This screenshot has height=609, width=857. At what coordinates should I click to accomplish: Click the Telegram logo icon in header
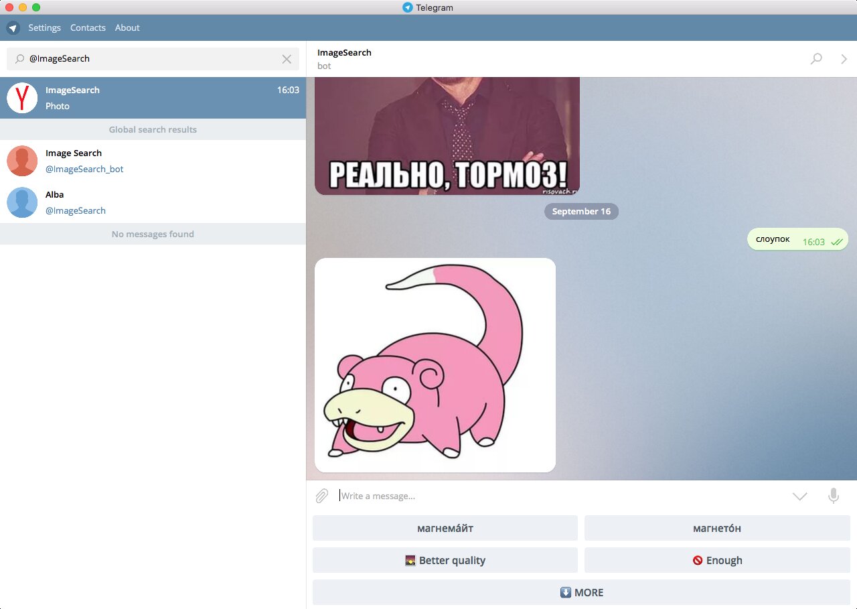13,28
